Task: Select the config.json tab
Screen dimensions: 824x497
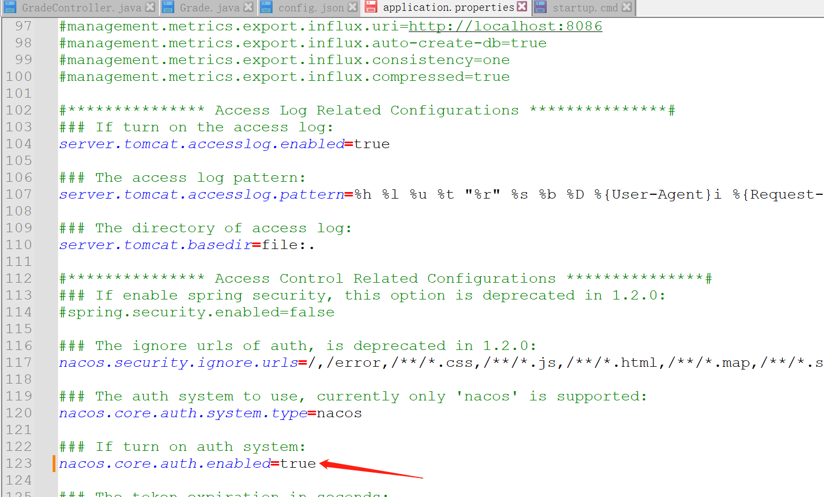Action: pos(308,8)
